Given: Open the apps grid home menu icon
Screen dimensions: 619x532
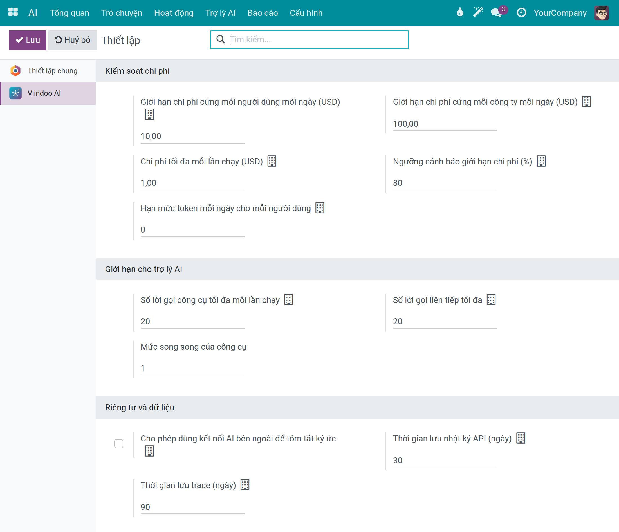Looking at the screenshot, I should tap(13, 12).
